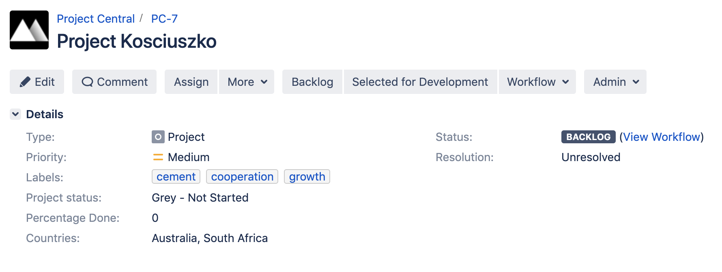The height and width of the screenshot is (272, 722).
Task: Click the cooperation label tag
Action: [242, 176]
